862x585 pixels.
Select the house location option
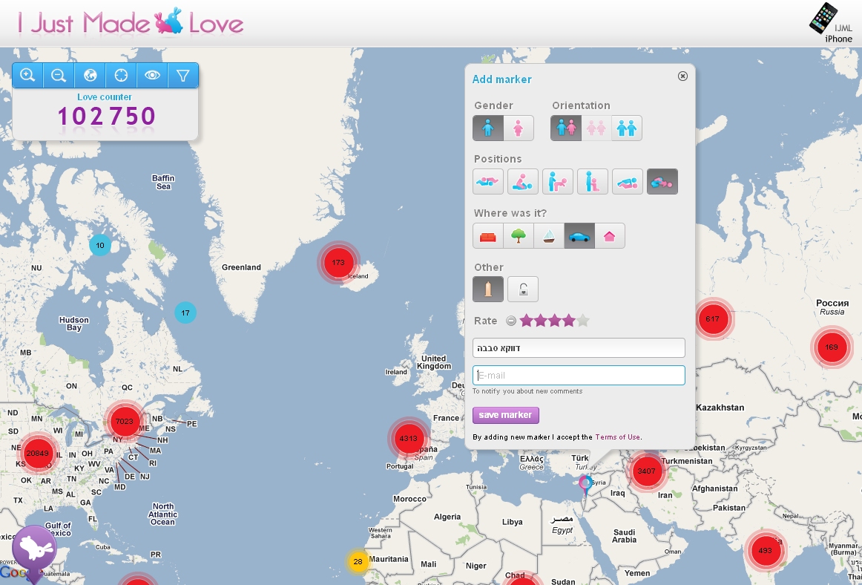(610, 236)
